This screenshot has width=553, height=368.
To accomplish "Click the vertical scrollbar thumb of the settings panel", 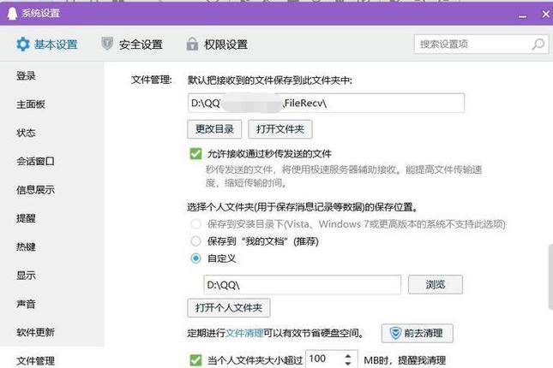I will tap(550, 276).
